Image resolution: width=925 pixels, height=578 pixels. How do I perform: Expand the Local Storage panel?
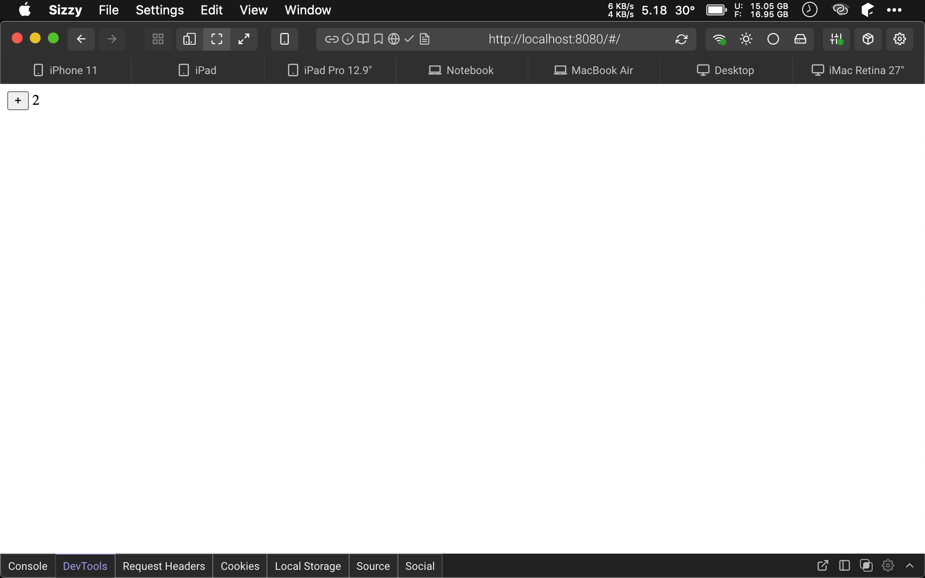point(308,565)
